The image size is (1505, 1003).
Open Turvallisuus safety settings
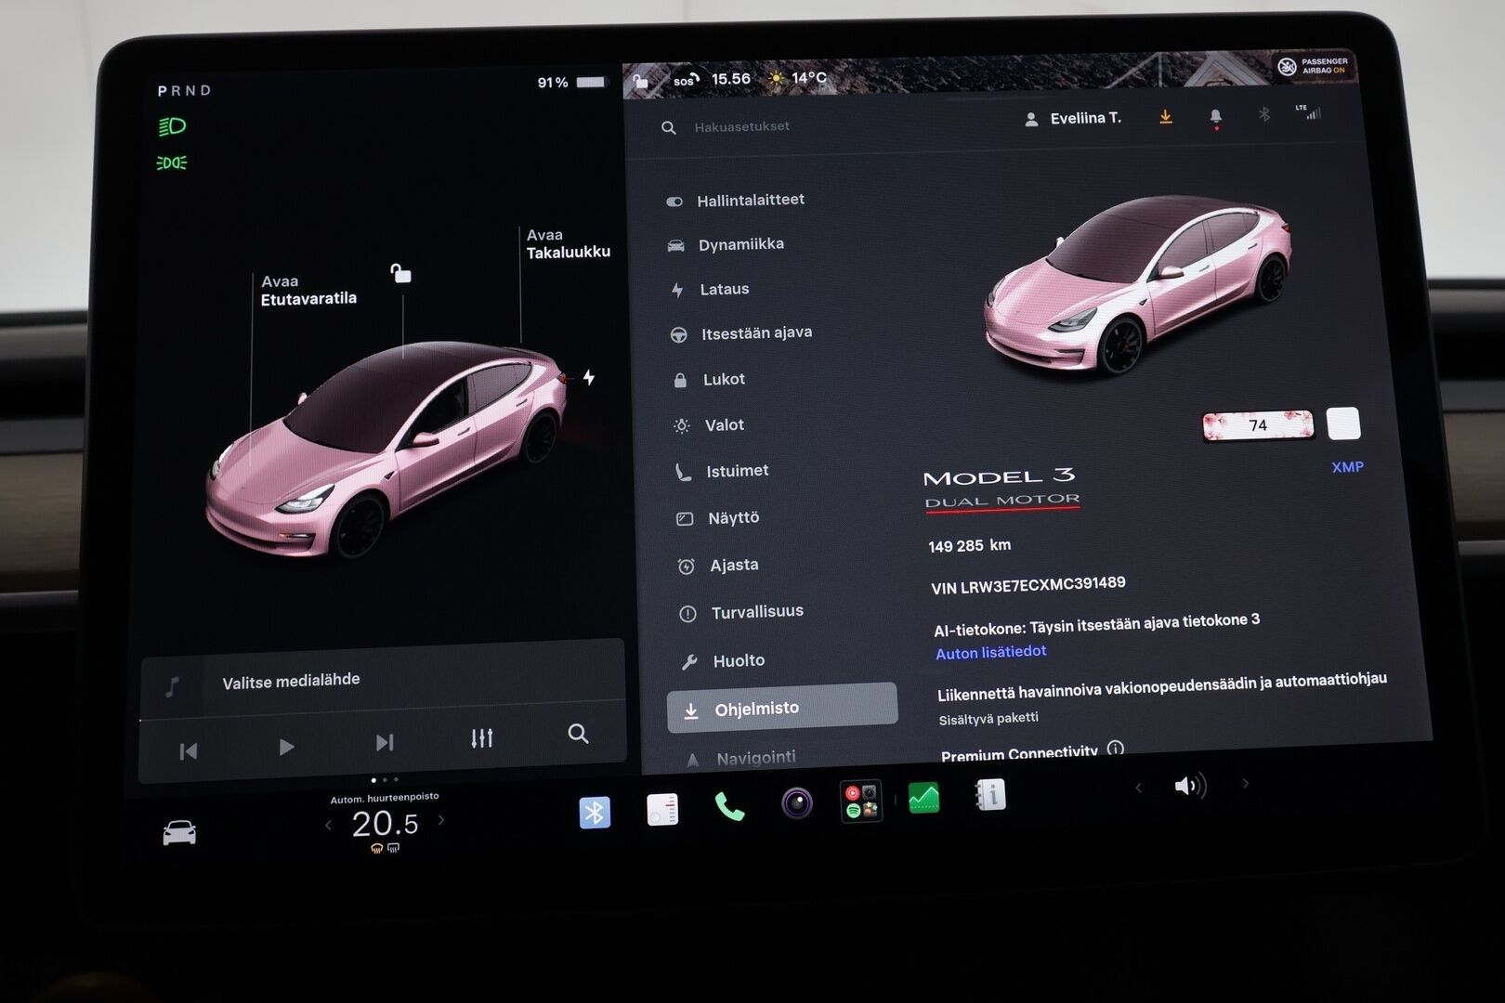click(x=742, y=613)
